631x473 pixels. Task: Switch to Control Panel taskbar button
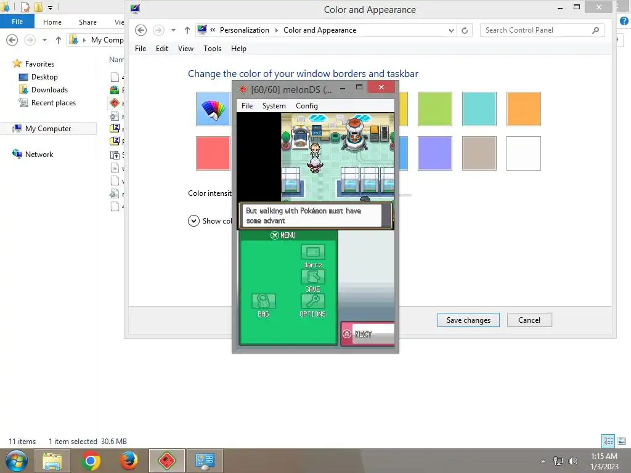point(205,461)
